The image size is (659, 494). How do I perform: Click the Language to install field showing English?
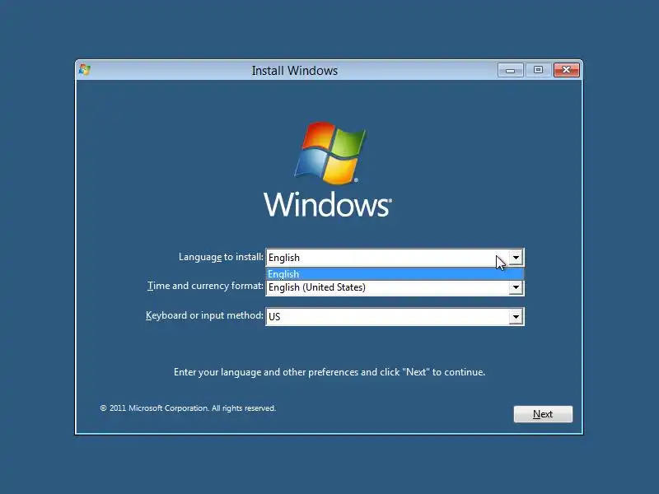point(395,258)
